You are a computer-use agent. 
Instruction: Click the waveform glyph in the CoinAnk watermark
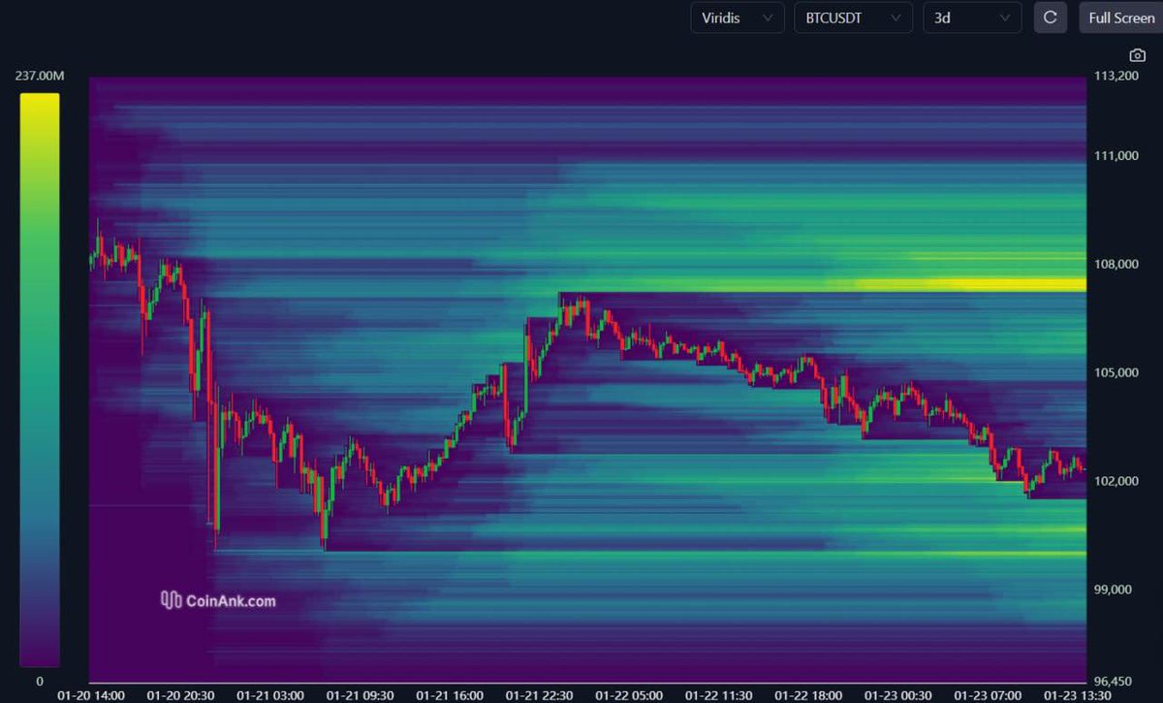click(x=171, y=599)
